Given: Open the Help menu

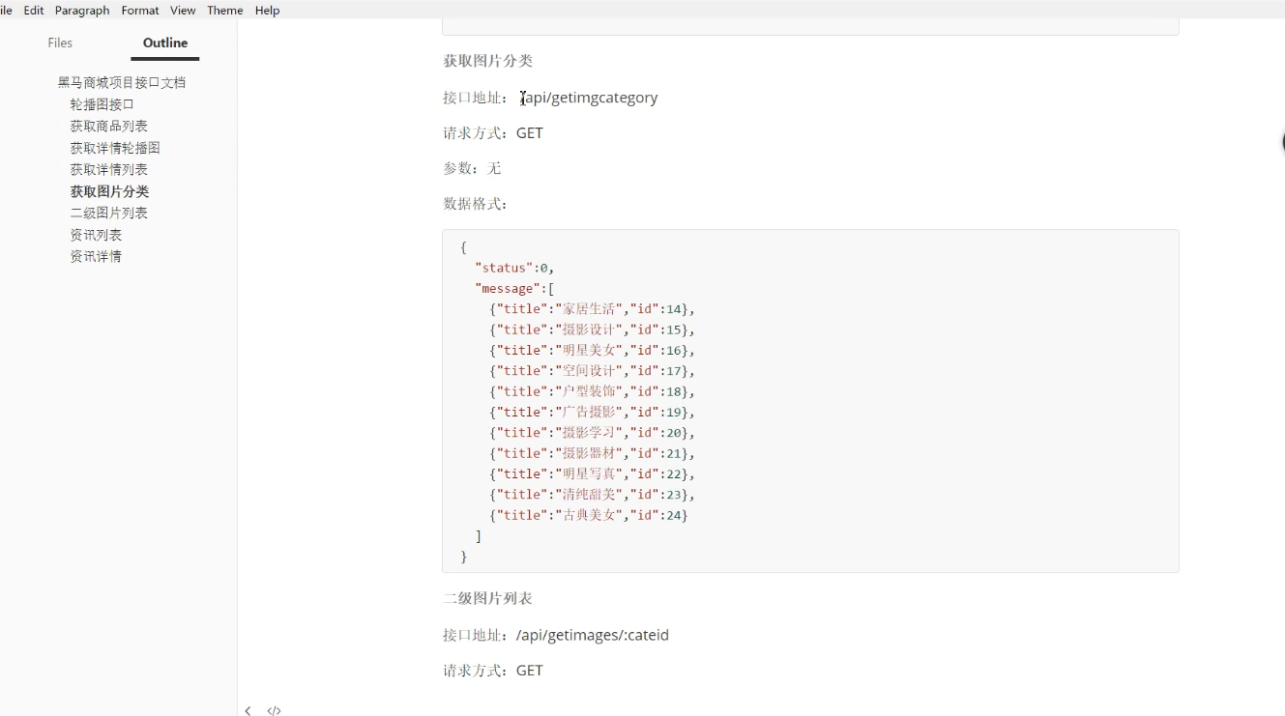Looking at the screenshot, I should point(268,11).
